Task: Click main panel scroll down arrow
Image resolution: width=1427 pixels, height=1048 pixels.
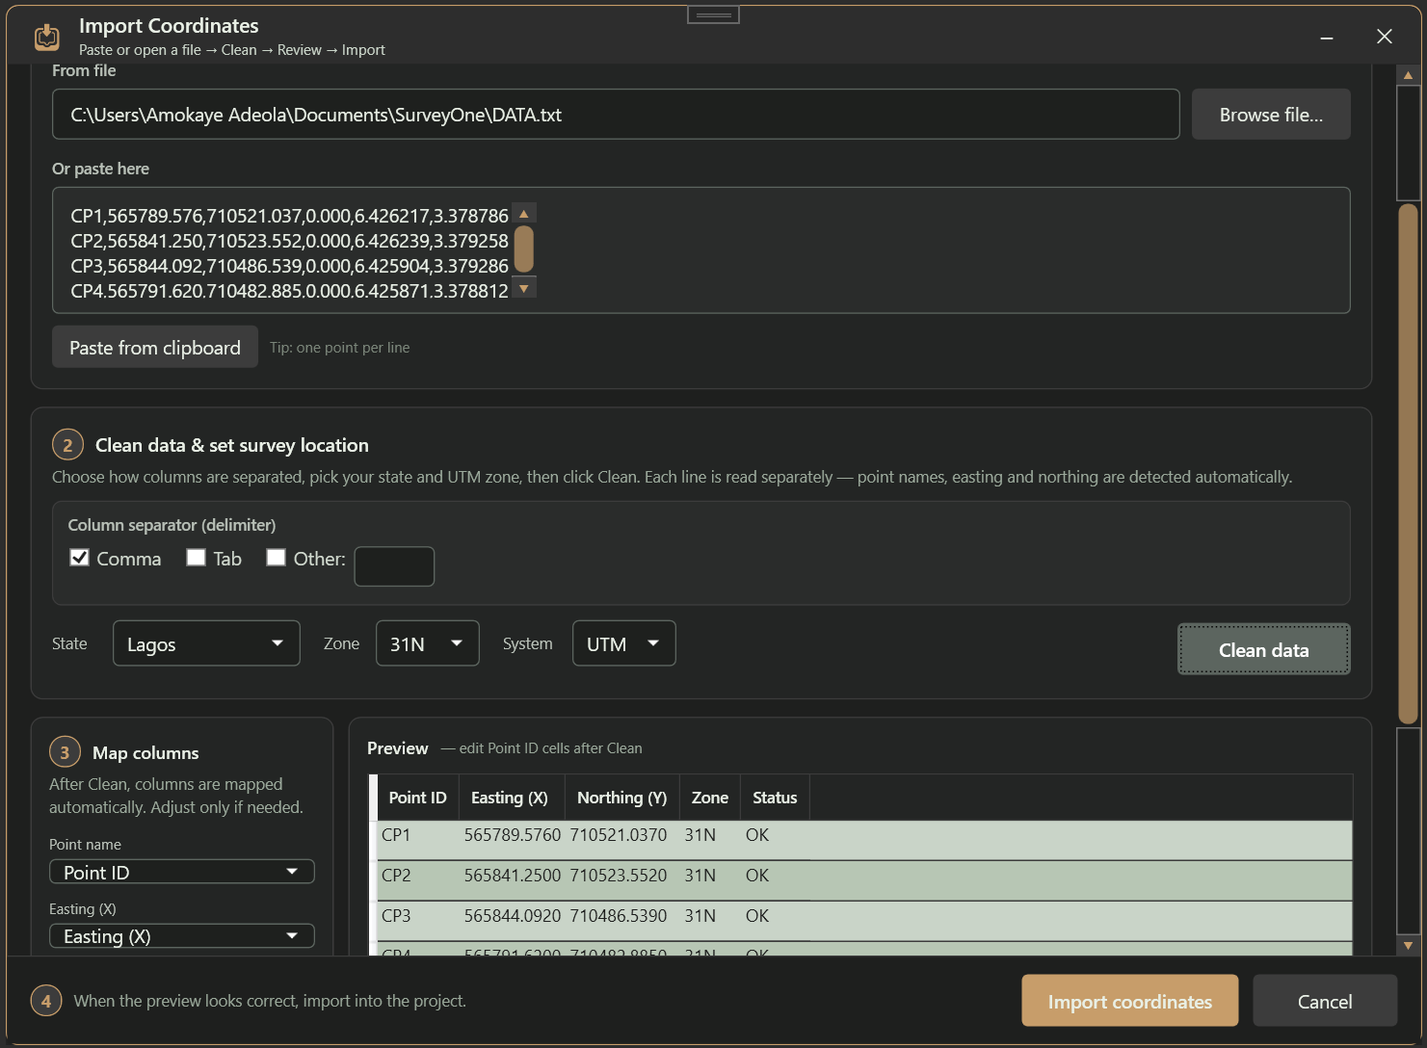Action: (x=1409, y=946)
